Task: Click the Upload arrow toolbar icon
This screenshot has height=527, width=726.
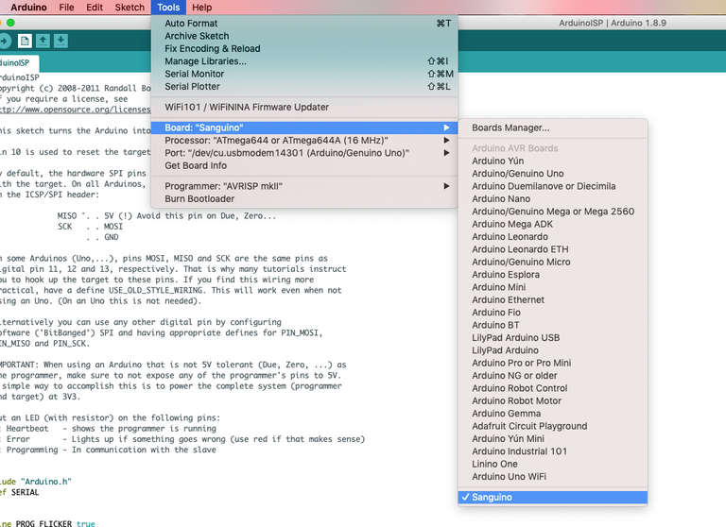Action: tap(4, 40)
